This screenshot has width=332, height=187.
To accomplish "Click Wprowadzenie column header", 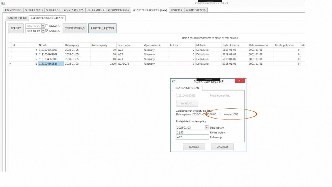I will (156, 45).
